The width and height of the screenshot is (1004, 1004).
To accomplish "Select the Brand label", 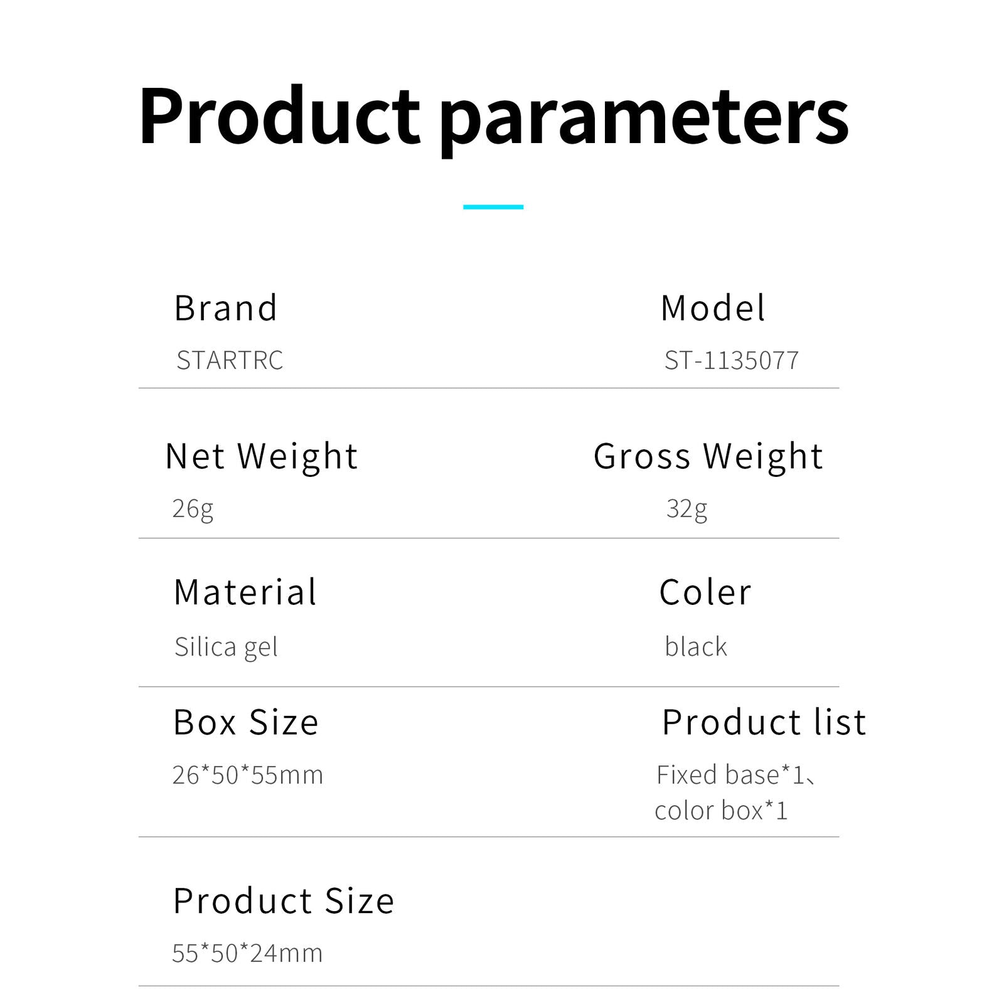I will click(x=225, y=308).
